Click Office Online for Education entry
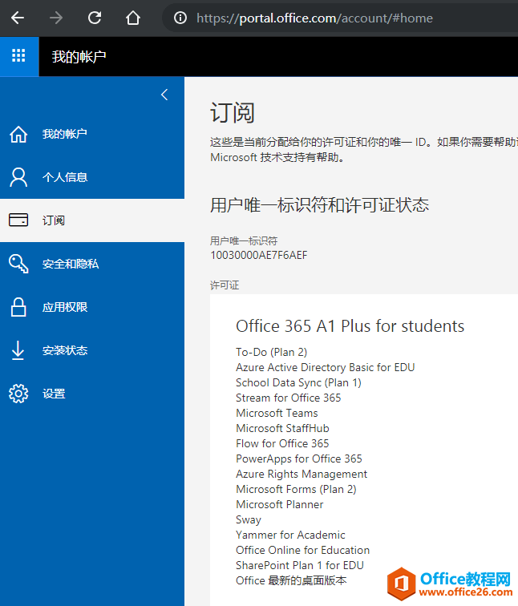This screenshot has width=518, height=606. 302,551
